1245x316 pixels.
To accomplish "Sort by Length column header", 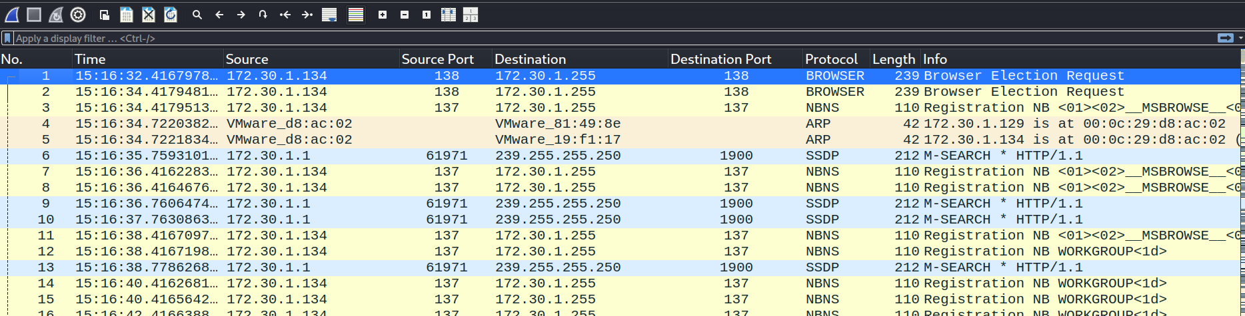I will point(895,59).
